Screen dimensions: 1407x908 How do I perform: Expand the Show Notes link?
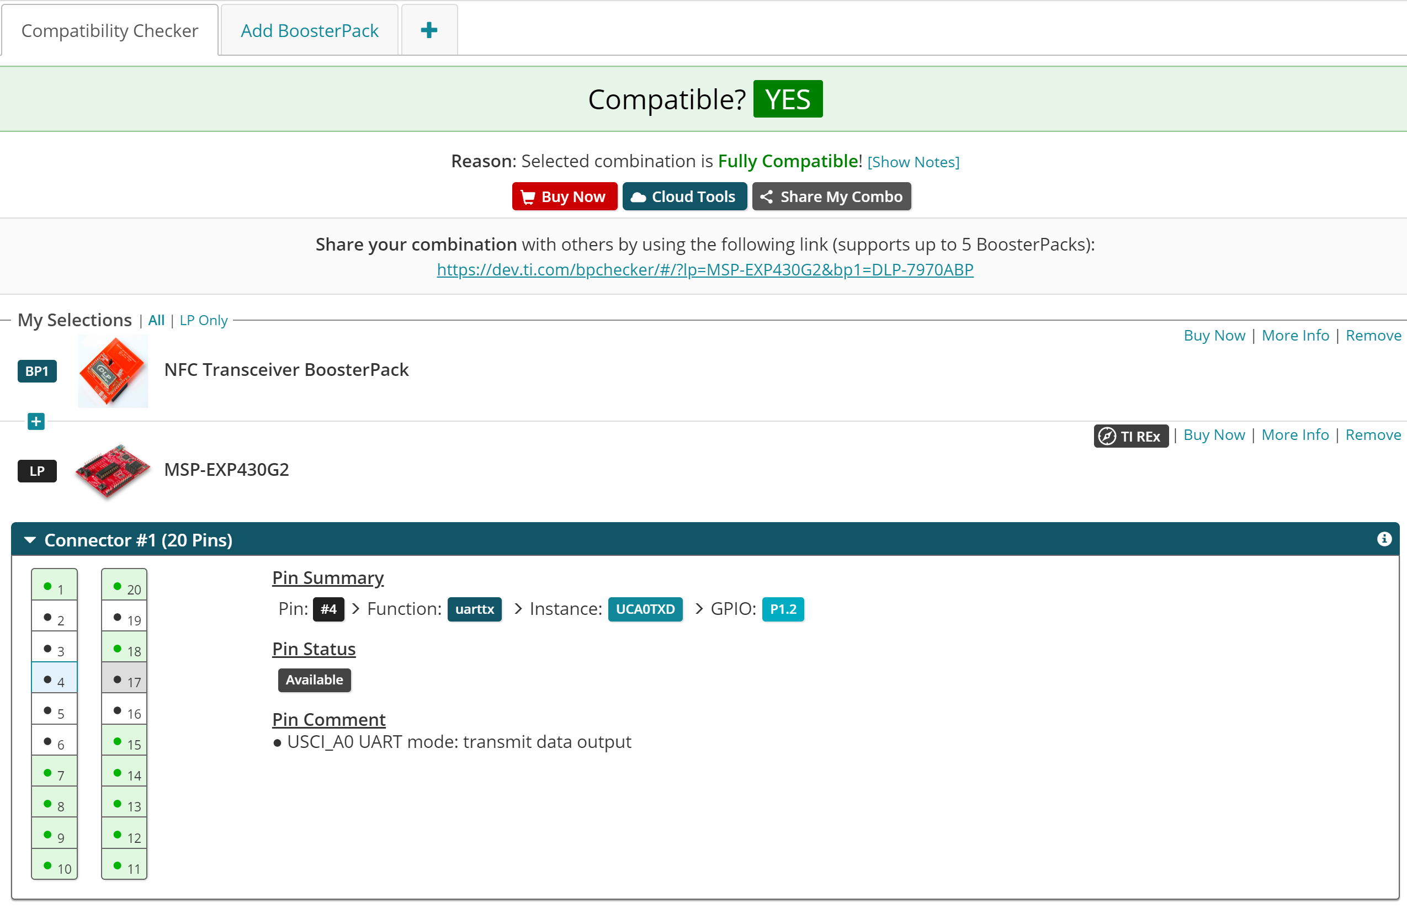tap(912, 162)
